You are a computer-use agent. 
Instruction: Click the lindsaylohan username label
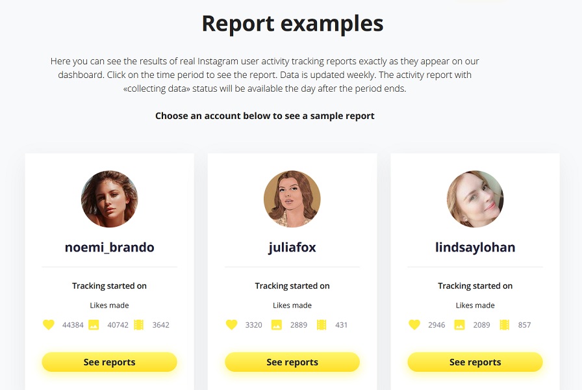[475, 247]
